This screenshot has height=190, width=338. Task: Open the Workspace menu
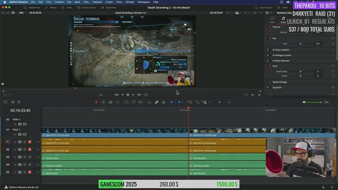click(144, 2)
